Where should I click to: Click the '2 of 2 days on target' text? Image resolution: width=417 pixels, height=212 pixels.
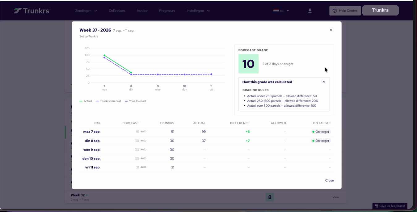click(278, 64)
